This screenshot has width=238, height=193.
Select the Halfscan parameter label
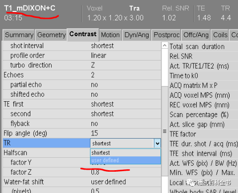point(15,153)
